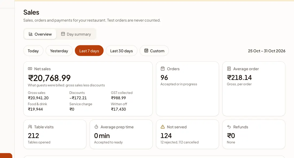Click the Tables opened caption
The height and width of the screenshot is (158, 294).
click(39, 142)
